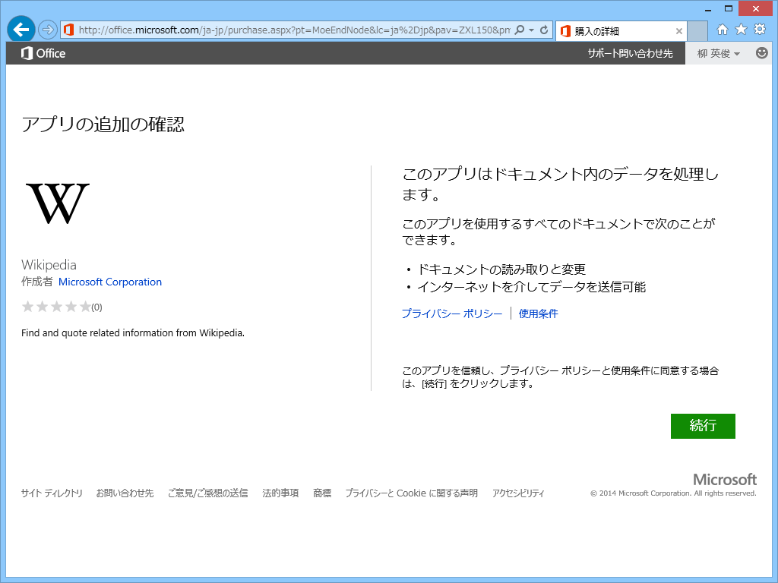Click the browser forward arrow button
The height and width of the screenshot is (583, 778).
point(48,30)
